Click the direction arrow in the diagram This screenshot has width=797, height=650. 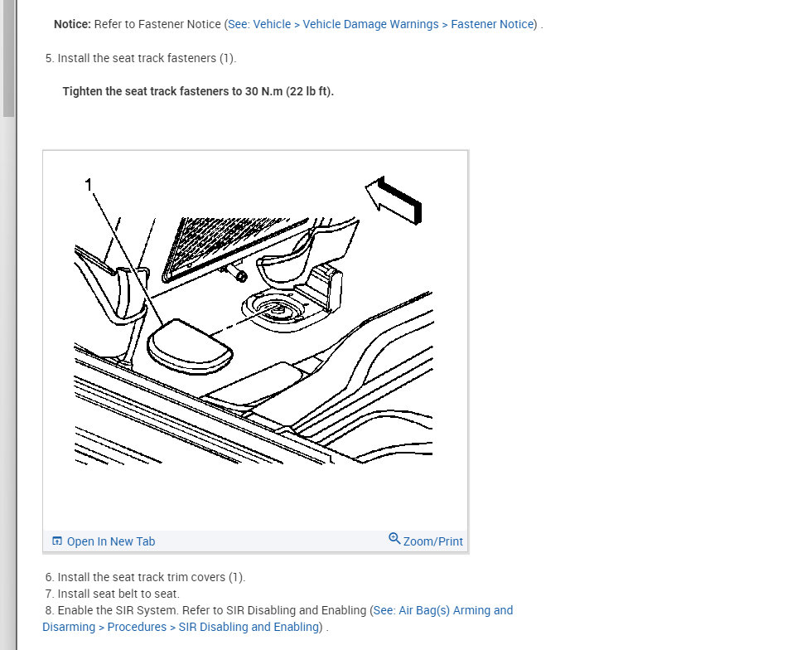point(394,201)
